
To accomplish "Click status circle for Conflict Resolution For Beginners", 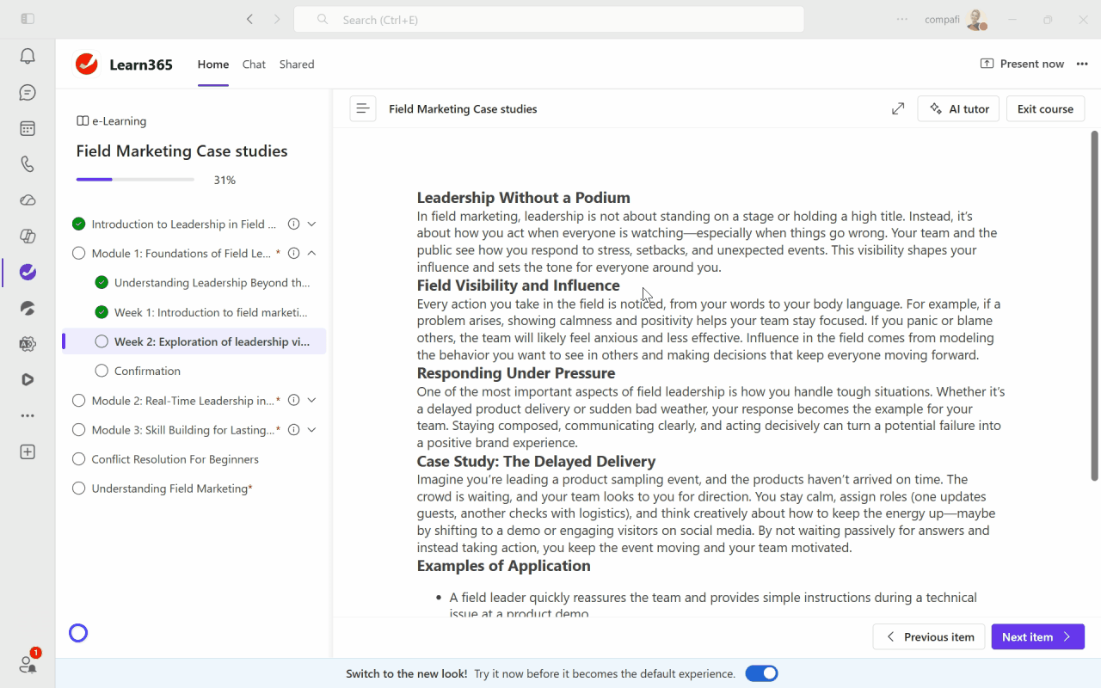I will click(79, 459).
